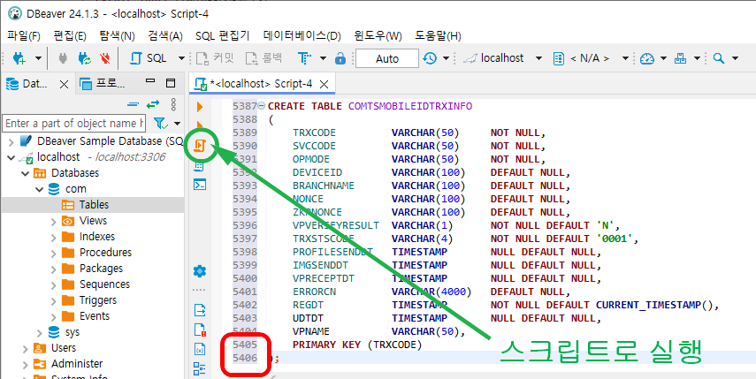Viewport: 756px width, 379px height.
Task: Open the 윈도우(W) menu
Action: point(378,36)
